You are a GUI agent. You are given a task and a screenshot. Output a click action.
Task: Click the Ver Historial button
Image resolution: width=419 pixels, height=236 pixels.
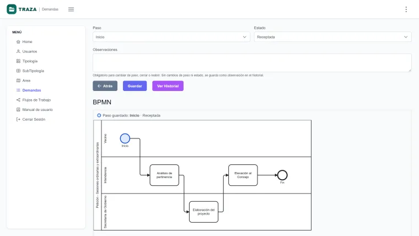(168, 86)
